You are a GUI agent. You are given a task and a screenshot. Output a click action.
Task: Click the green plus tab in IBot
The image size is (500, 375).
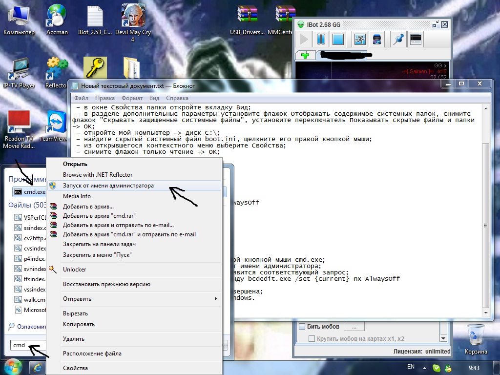click(305, 55)
